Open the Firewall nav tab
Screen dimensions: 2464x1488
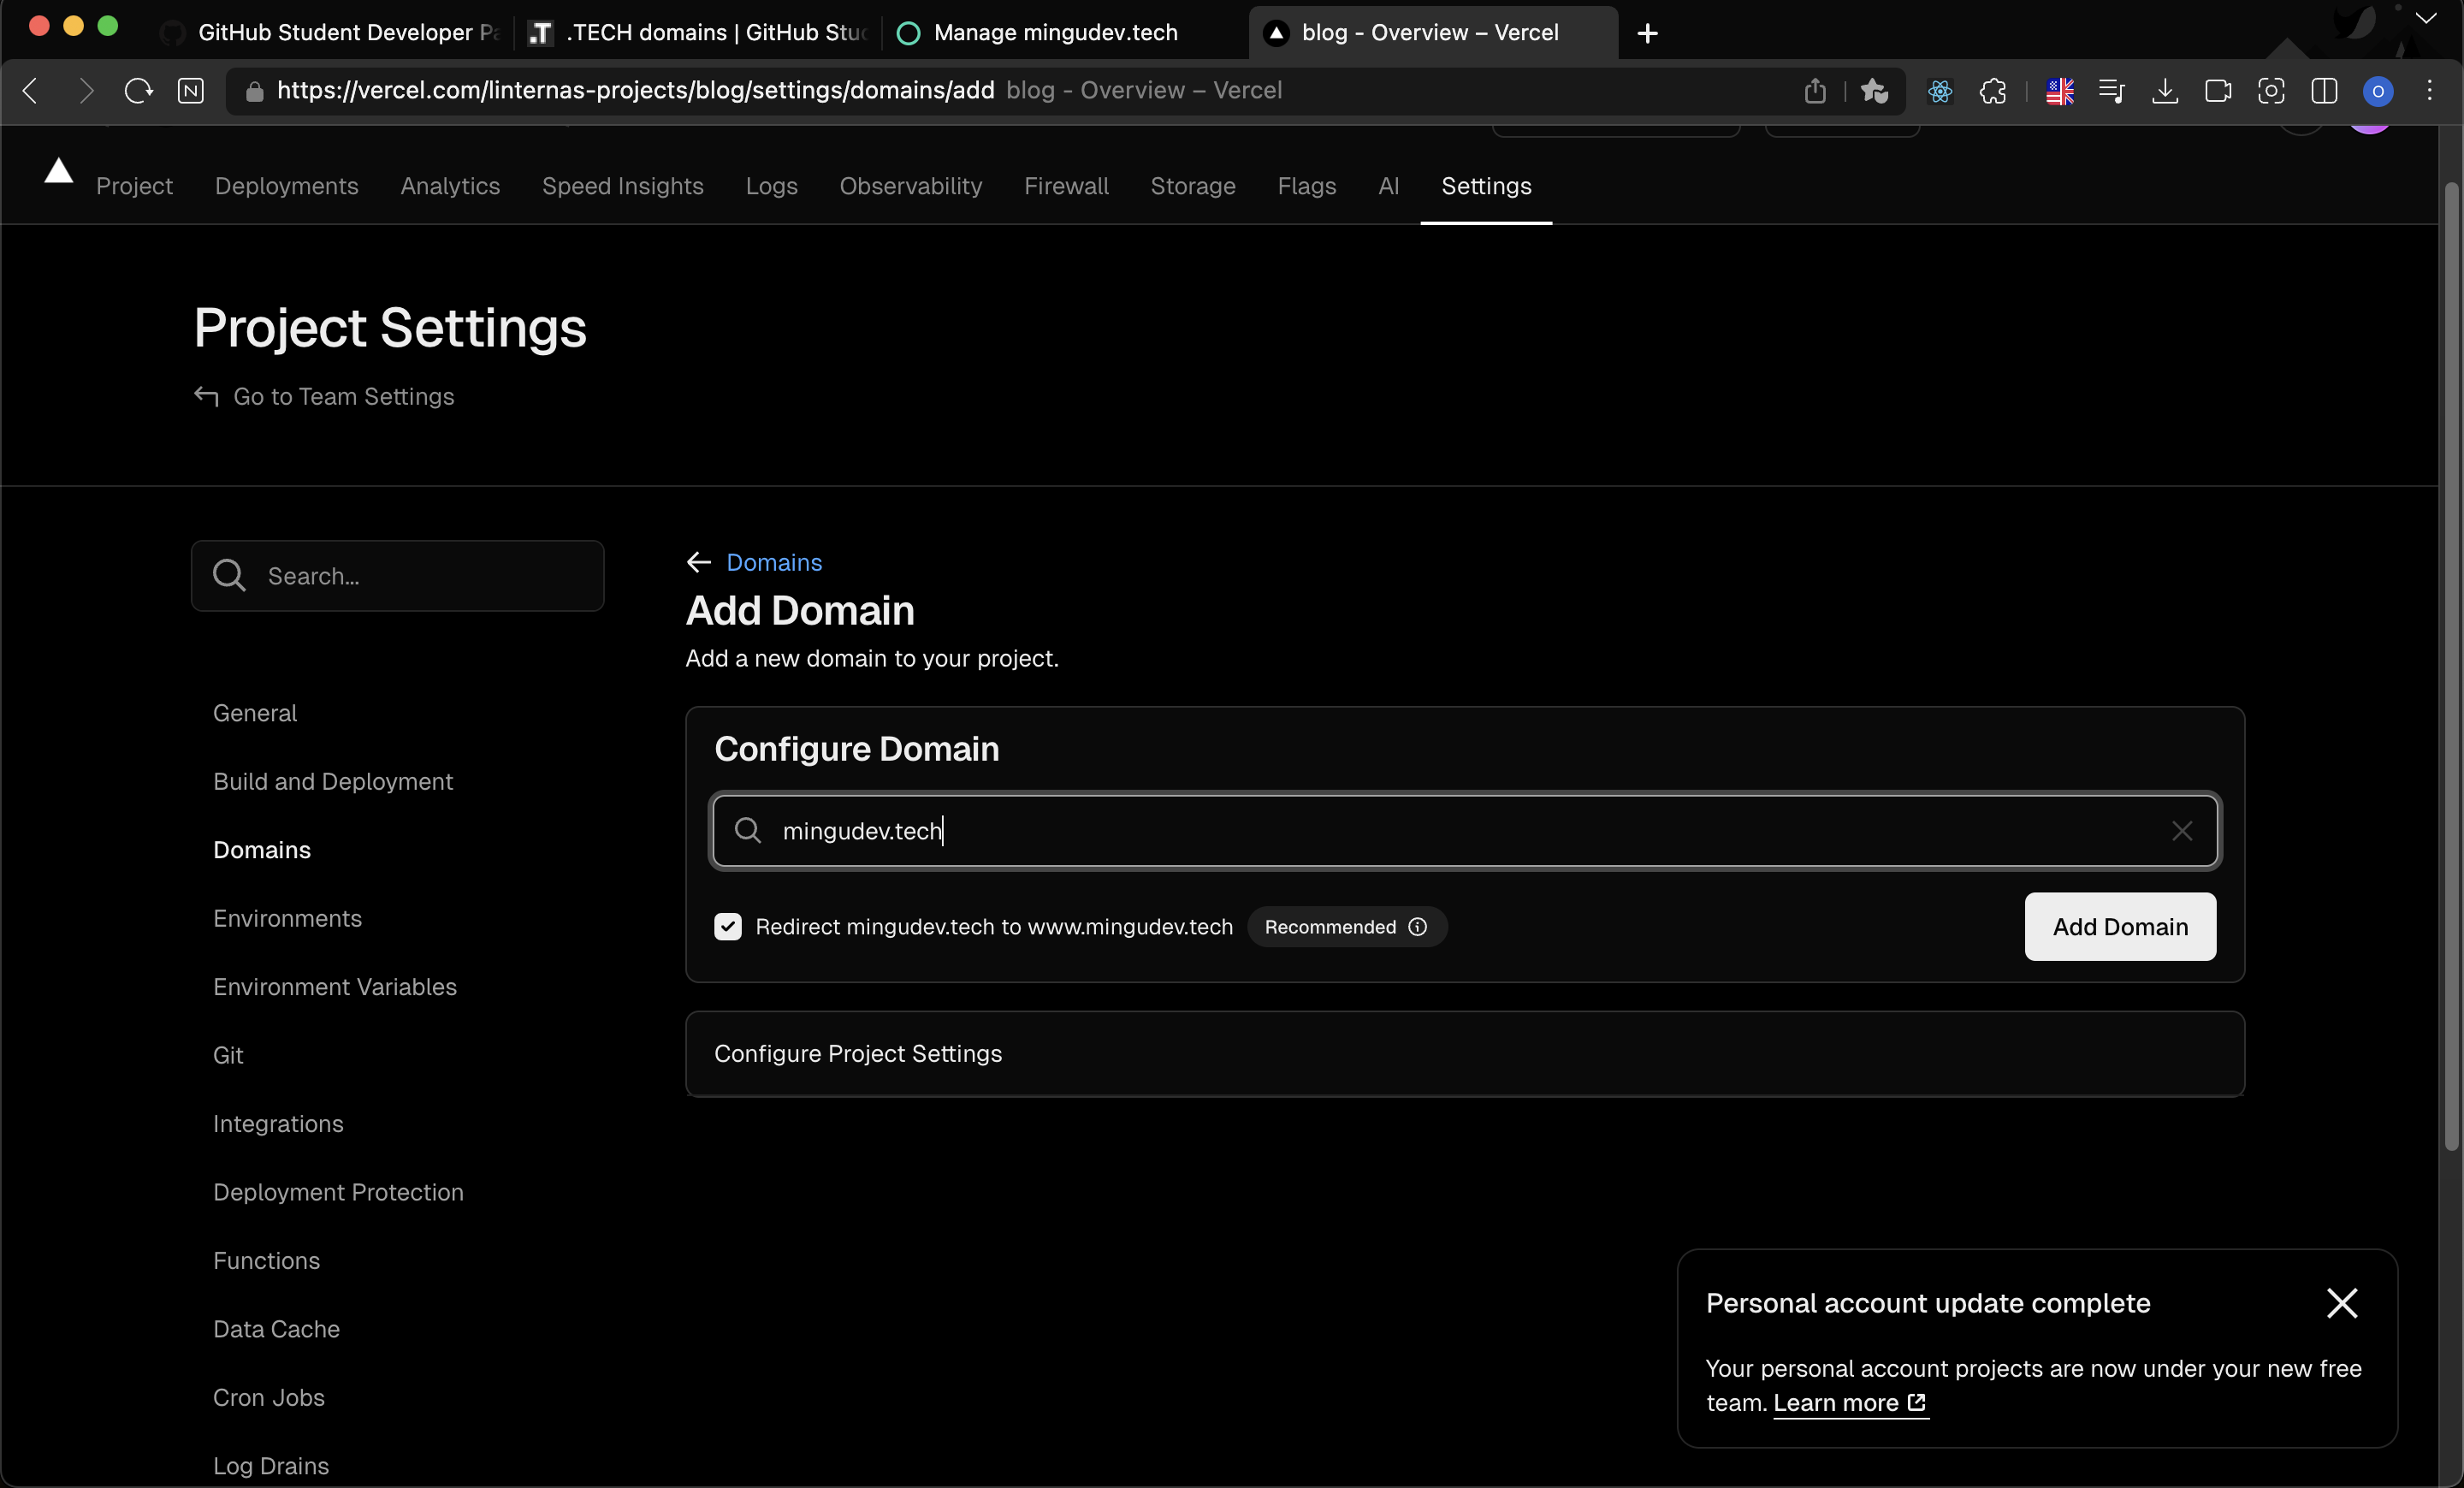pos(1066,186)
